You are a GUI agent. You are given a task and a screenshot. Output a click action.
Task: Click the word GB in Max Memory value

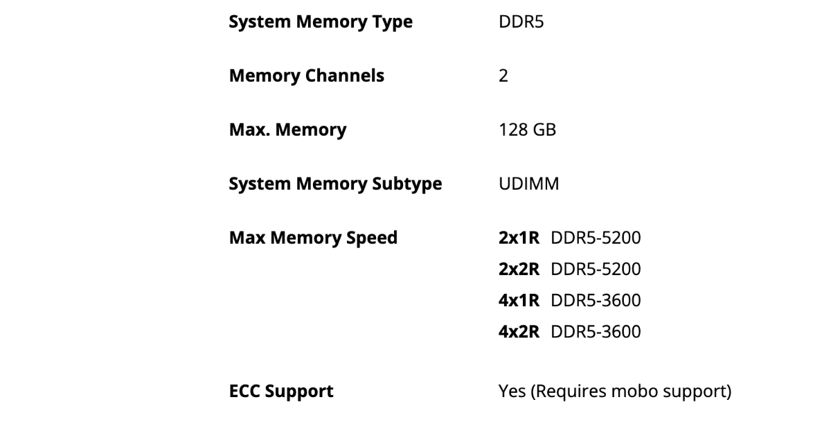(544, 130)
